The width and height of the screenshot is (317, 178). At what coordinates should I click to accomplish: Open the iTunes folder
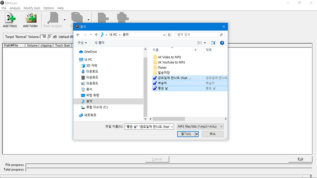(x=160, y=67)
